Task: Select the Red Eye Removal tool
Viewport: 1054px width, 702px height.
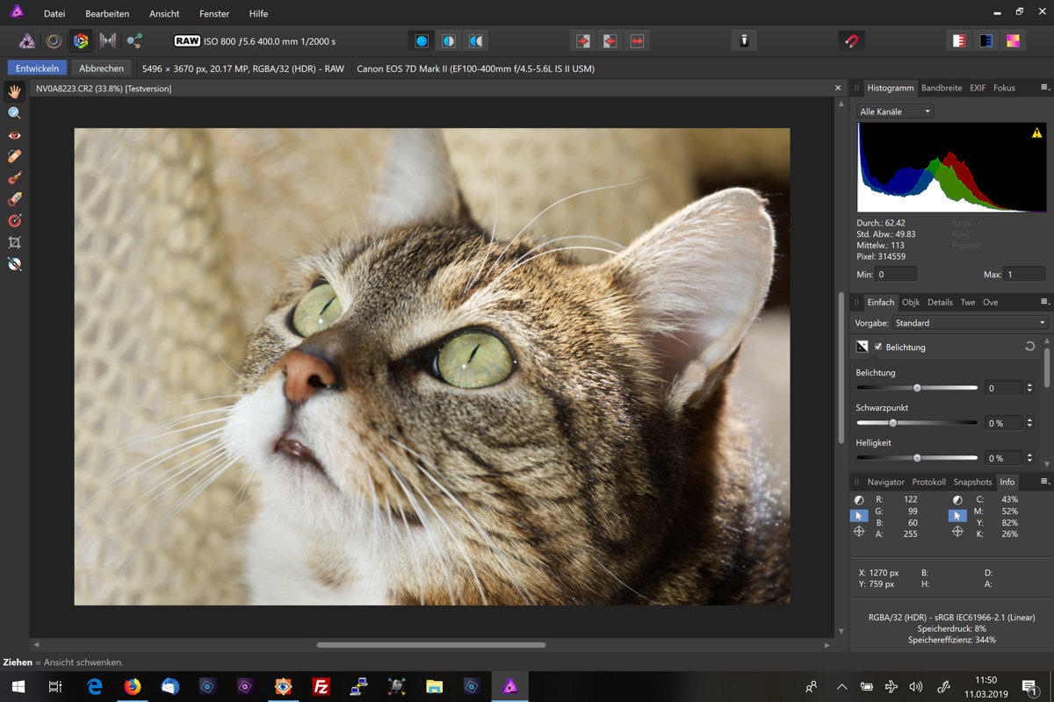Action: (14, 135)
